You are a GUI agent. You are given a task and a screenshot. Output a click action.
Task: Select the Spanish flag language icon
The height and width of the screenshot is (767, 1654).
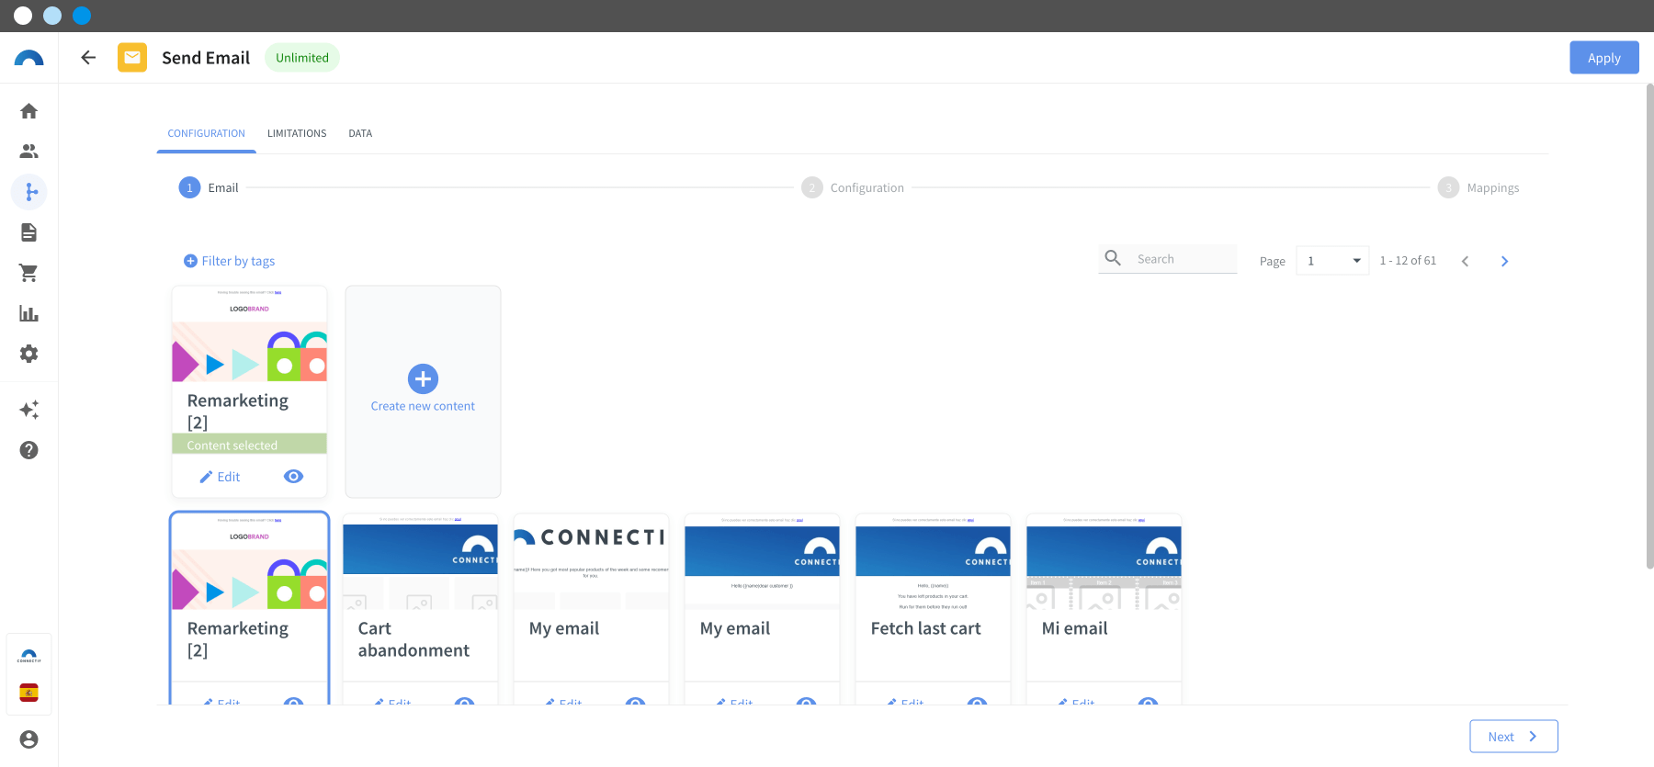point(28,693)
